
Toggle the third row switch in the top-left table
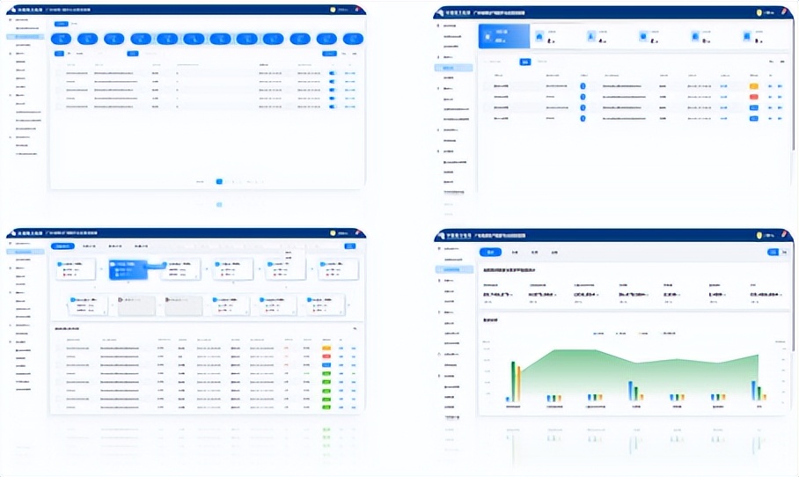click(332, 90)
